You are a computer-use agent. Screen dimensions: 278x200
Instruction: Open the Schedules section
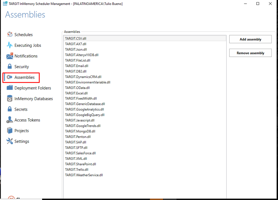point(24,35)
